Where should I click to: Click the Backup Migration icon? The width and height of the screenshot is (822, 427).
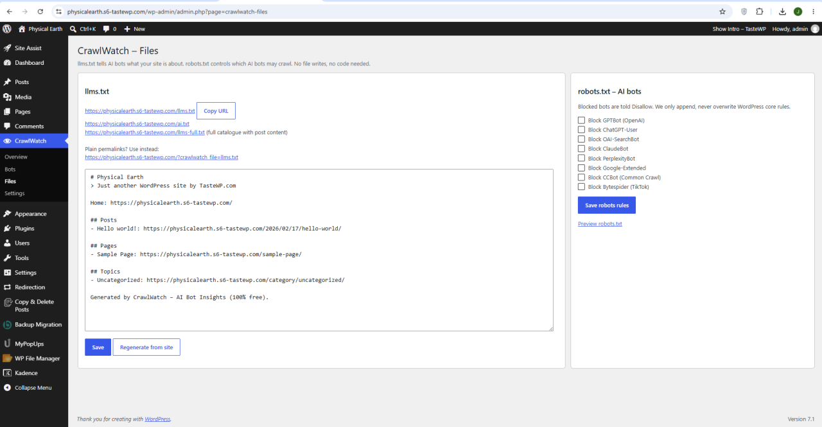pyautogui.click(x=7, y=325)
